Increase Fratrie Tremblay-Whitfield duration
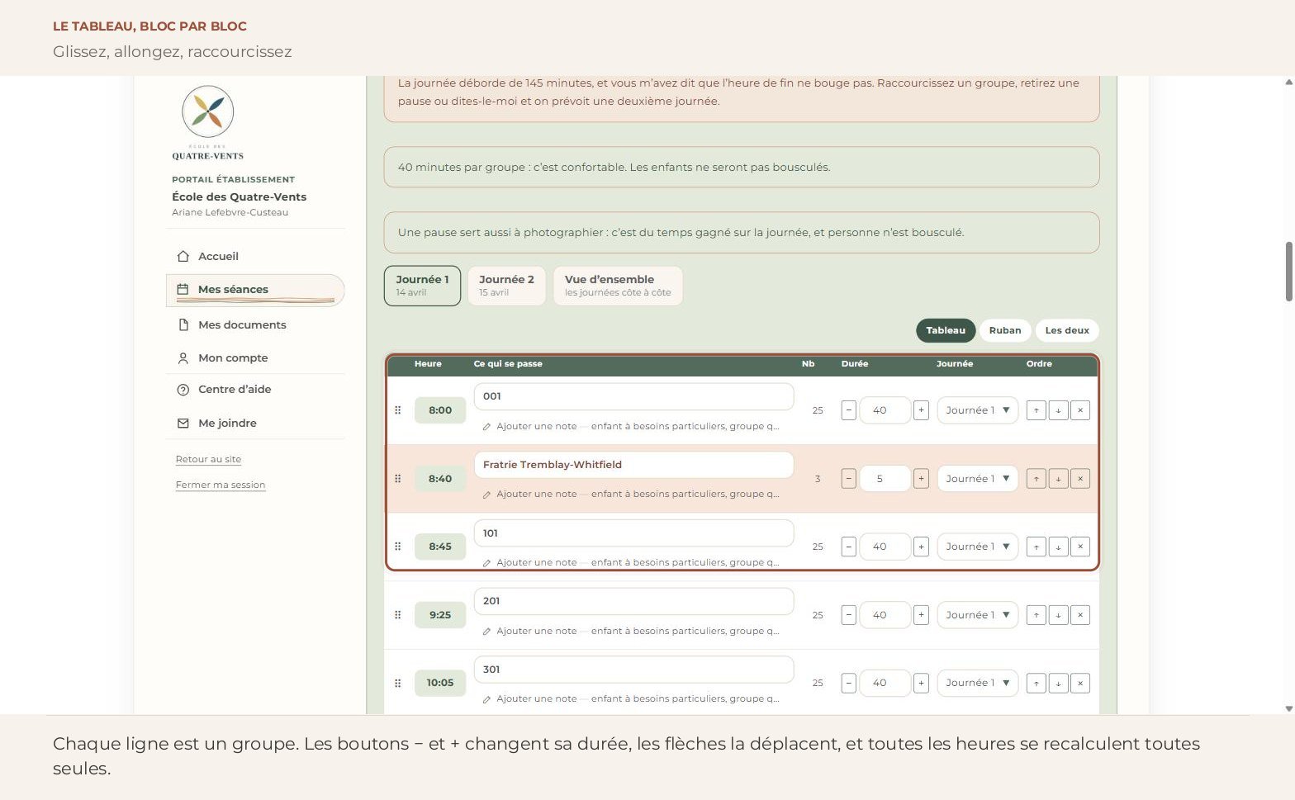Screen dimensions: 1295x800 point(921,479)
